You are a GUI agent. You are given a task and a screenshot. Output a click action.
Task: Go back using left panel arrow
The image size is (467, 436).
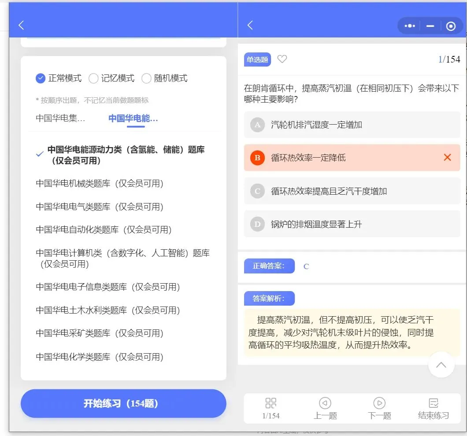[21, 25]
